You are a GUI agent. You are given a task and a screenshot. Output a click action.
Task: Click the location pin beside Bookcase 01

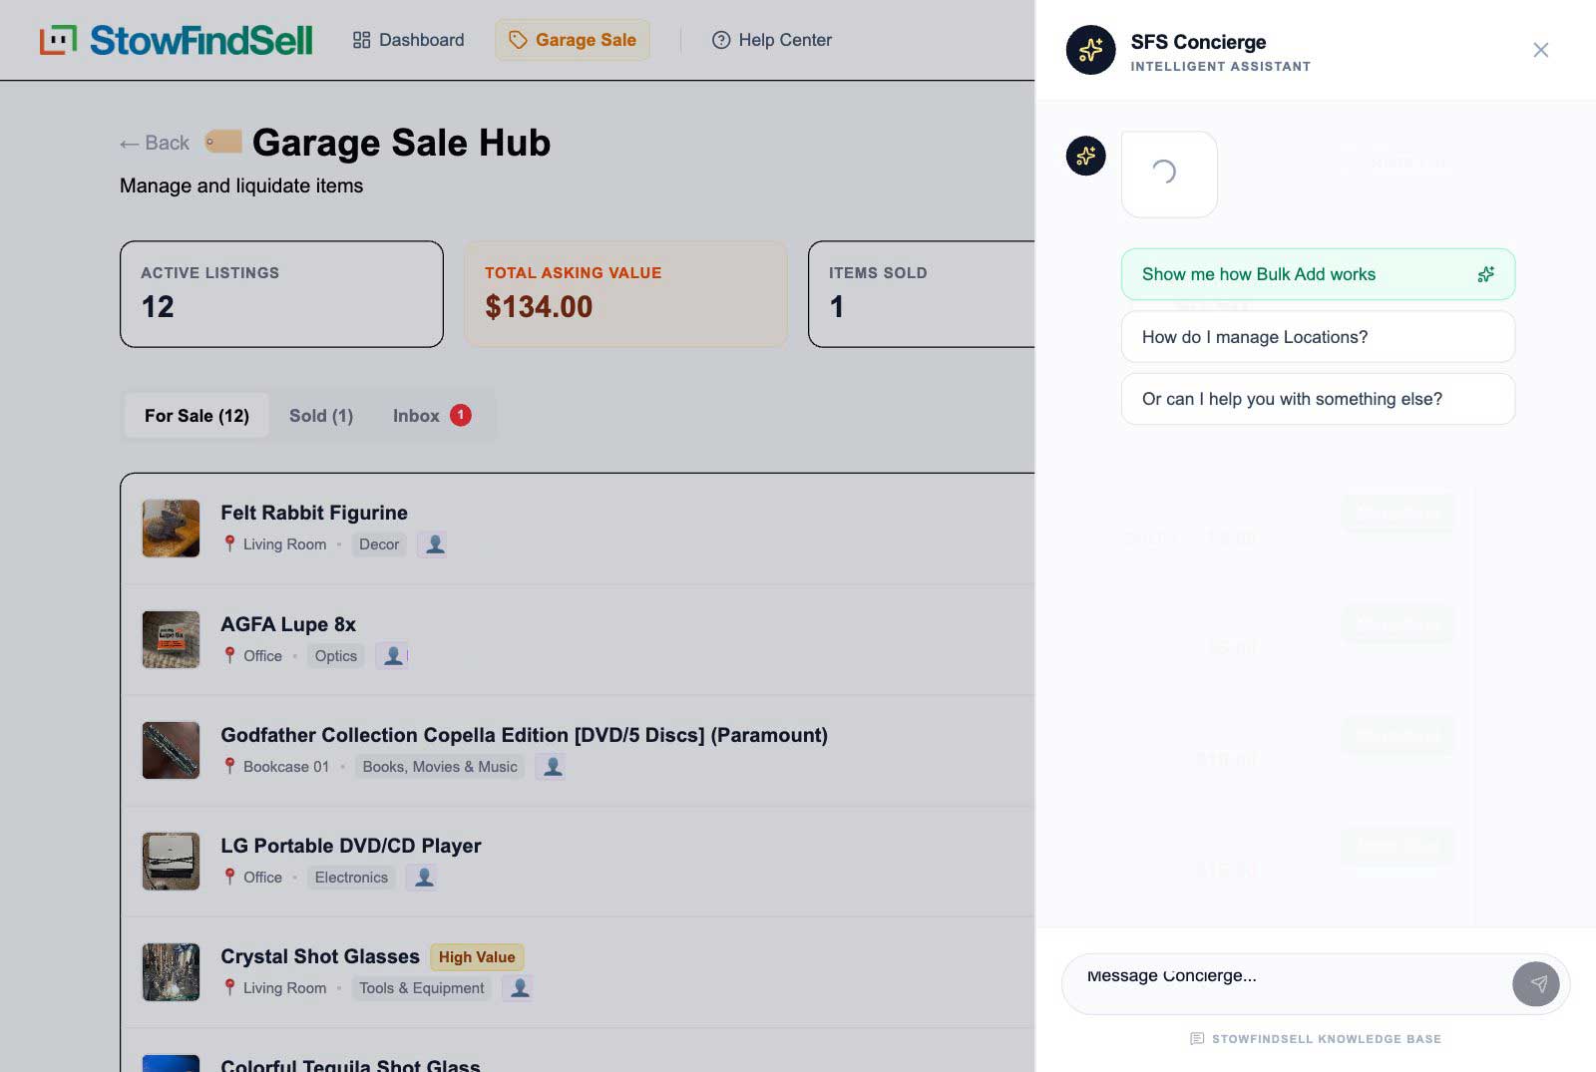[x=229, y=767]
